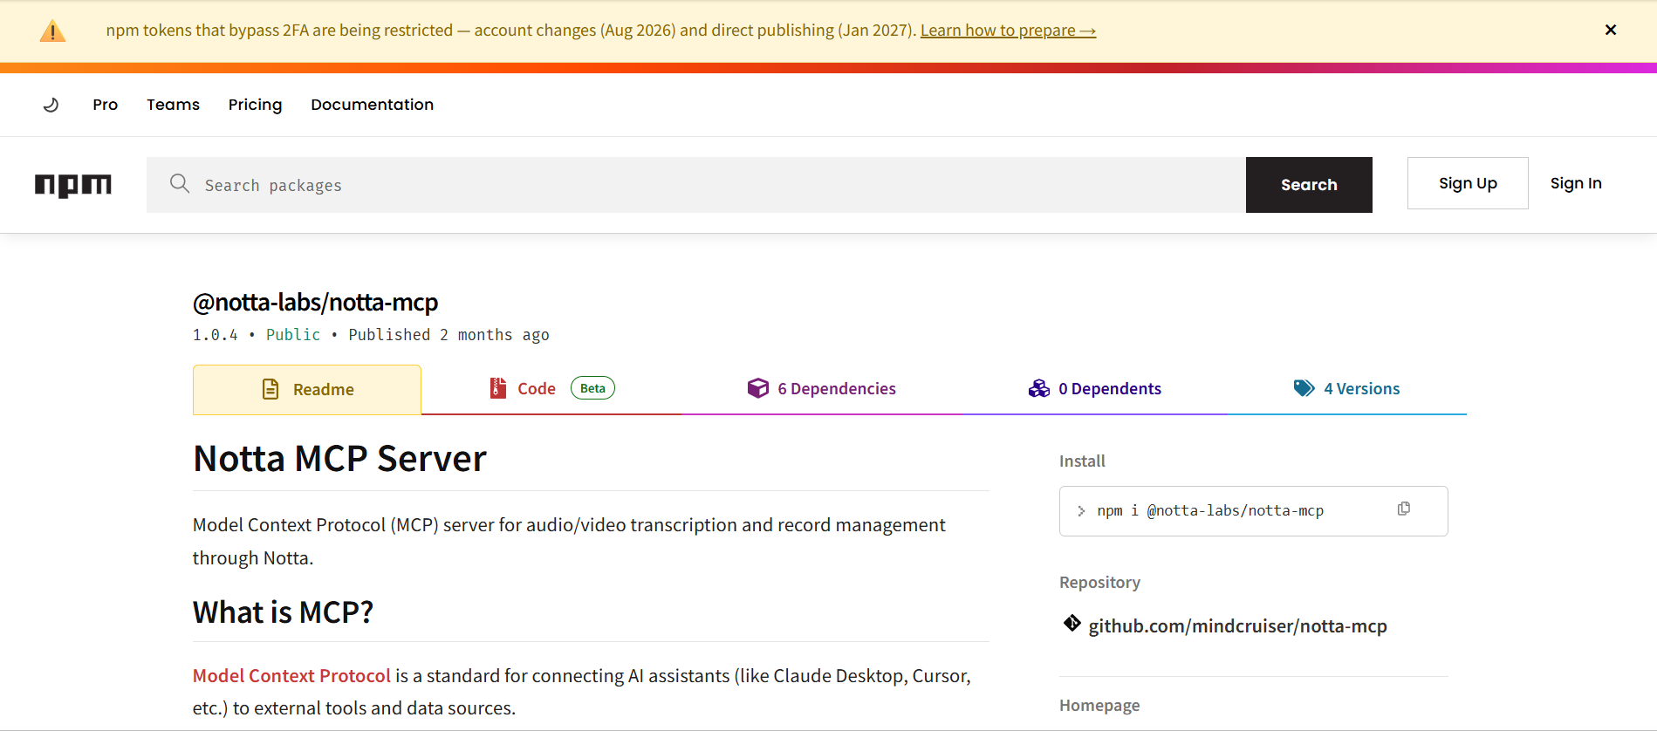This screenshot has width=1657, height=731.
Task: Click the black Search button
Action: pyautogui.click(x=1309, y=185)
